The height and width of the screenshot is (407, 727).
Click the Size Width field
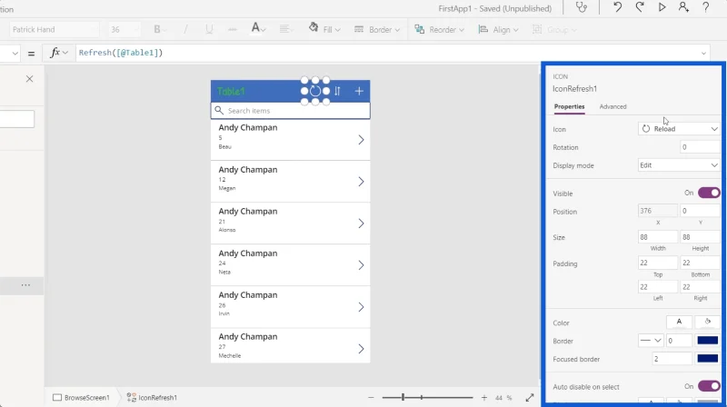click(657, 237)
